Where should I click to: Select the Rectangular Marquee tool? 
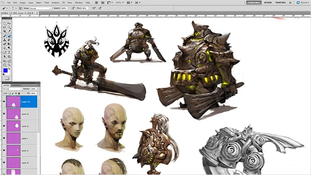pos(5,23)
